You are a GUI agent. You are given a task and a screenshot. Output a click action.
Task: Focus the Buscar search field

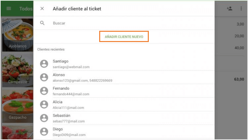(124, 23)
